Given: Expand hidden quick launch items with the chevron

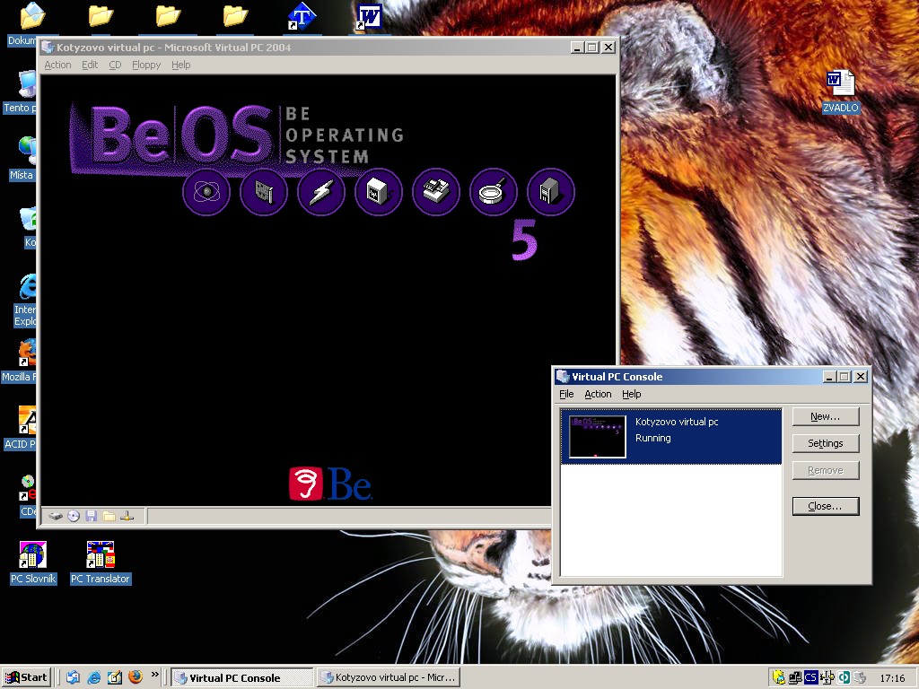Looking at the screenshot, I should (154, 675).
